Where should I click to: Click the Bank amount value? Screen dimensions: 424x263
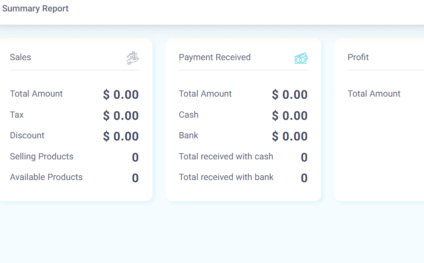(290, 136)
